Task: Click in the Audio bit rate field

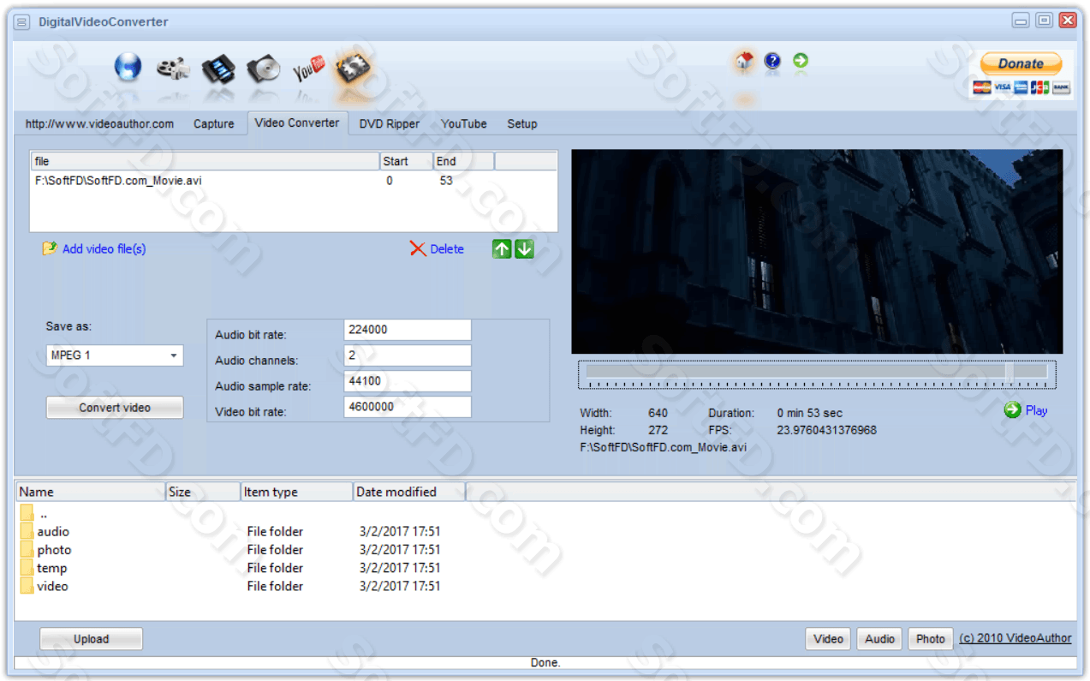Action: (408, 330)
